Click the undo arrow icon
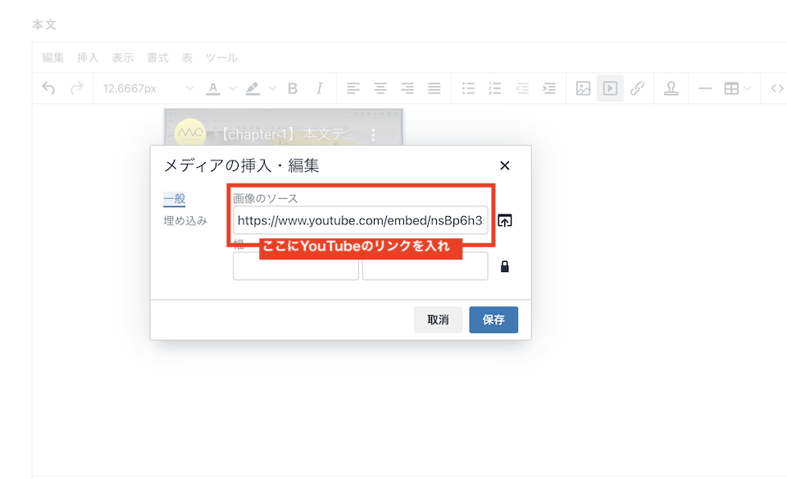 point(48,88)
